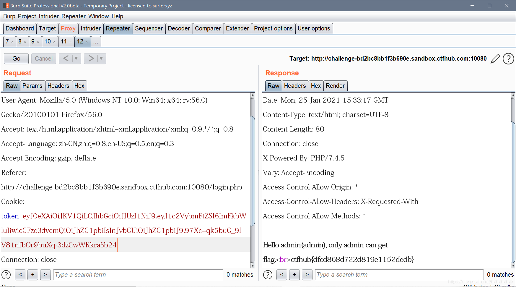The height and width of the screenshot is (287, 516).
Task: Click the Go button to send request
Action: [x=16, y=59]
